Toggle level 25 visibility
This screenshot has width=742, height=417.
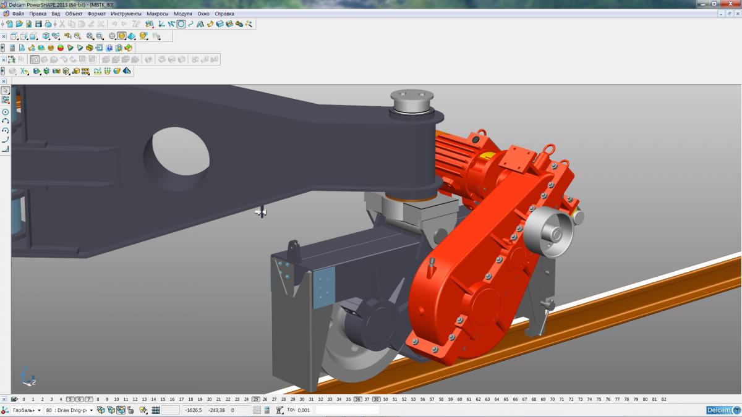click(255, 399)
